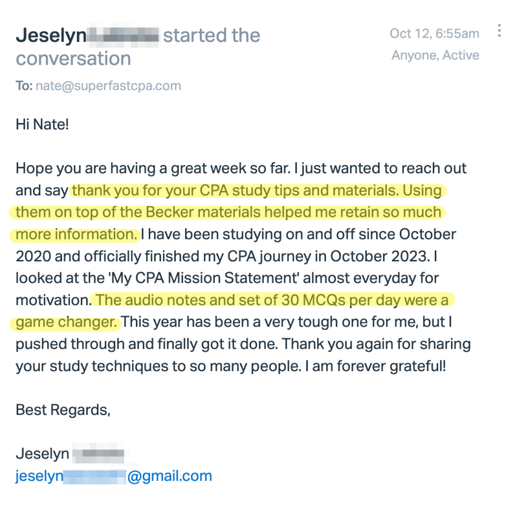Click the jeselyn gmail.com email link
Viewport: 517px width, 505px height.
click(x=113, y=476)
